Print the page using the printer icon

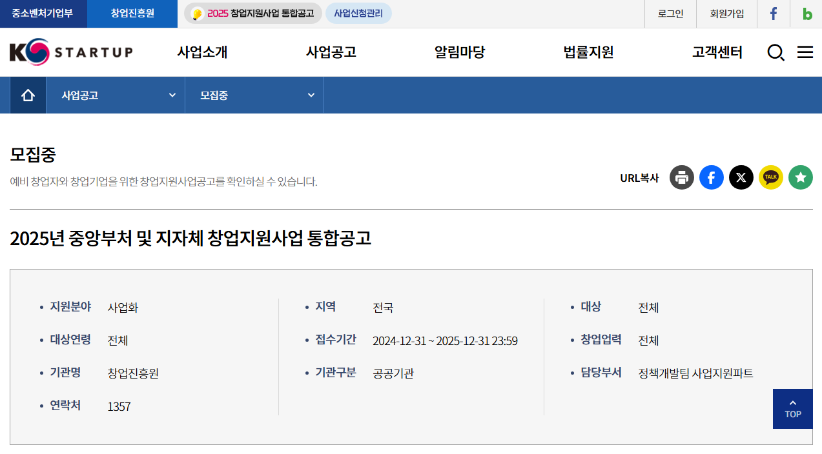pyautogui.click(x=681, y=177)
